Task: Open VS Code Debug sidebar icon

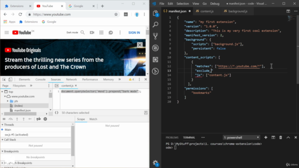Action: coord(156,48)
